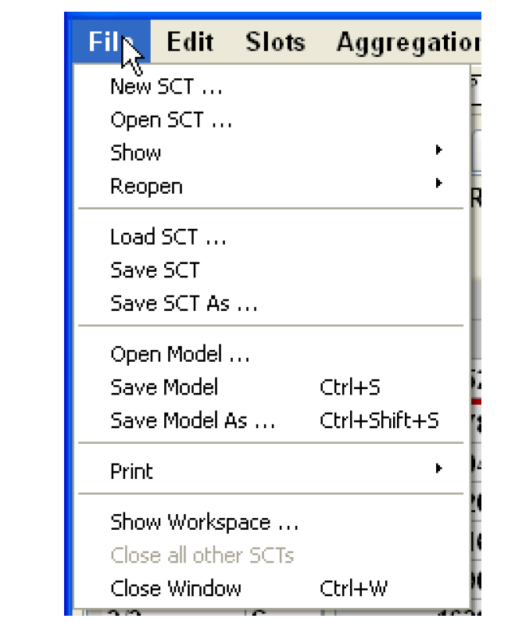The width and height of the screenshot is (515, 622).
Task: Click the Show submenu arrow
Action: pos(439,150)
